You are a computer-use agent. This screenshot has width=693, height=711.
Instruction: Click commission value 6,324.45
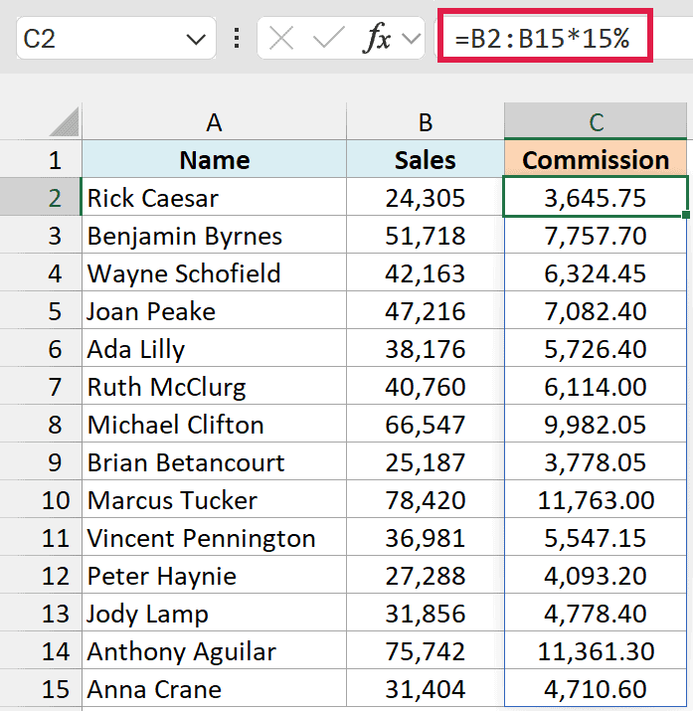point(596,272)
